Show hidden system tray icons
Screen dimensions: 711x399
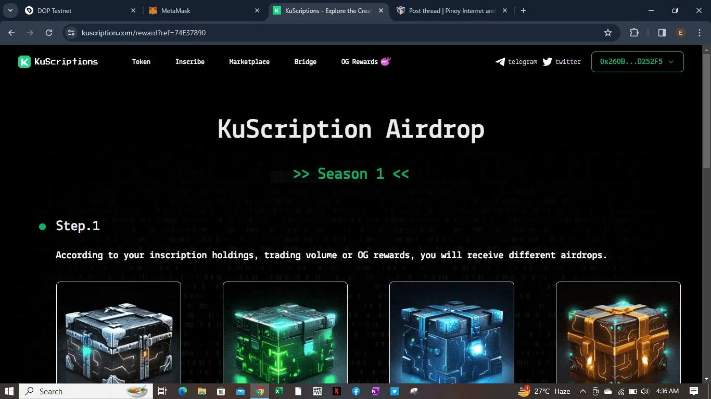(x=582, y=391)
